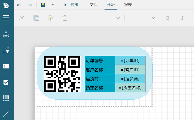Screen dimensions: 194x120
Task: Select the =[运货商] expression cell
Action: pos(130,79)
